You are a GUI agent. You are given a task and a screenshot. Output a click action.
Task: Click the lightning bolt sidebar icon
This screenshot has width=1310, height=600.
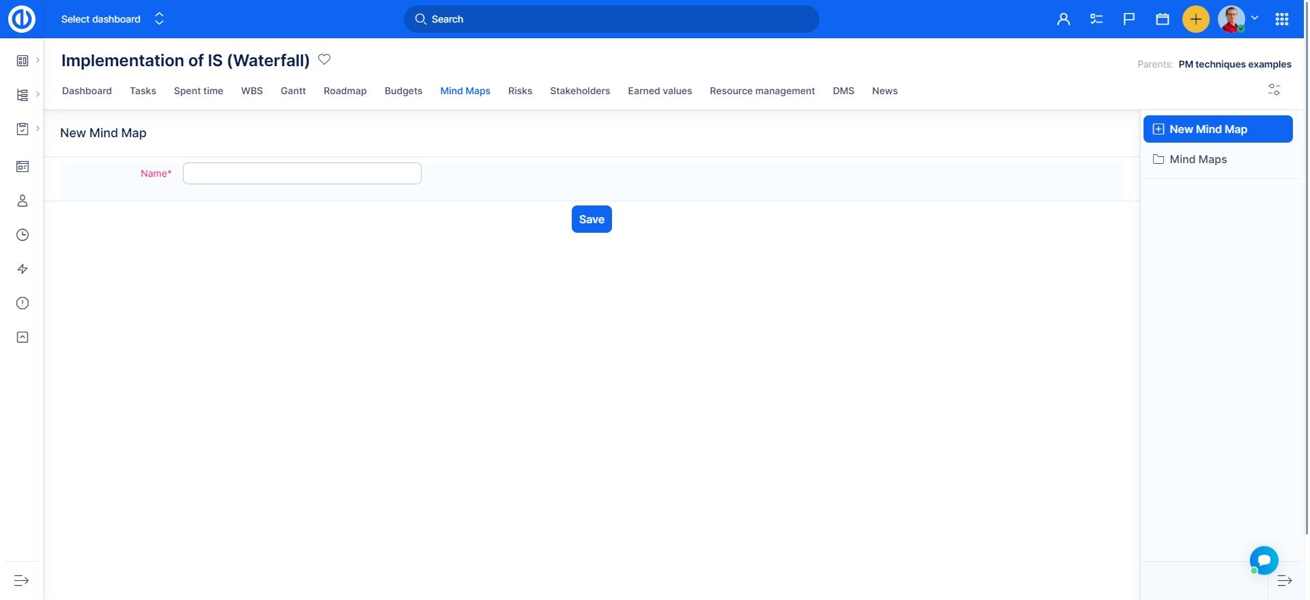coord(23,269)
